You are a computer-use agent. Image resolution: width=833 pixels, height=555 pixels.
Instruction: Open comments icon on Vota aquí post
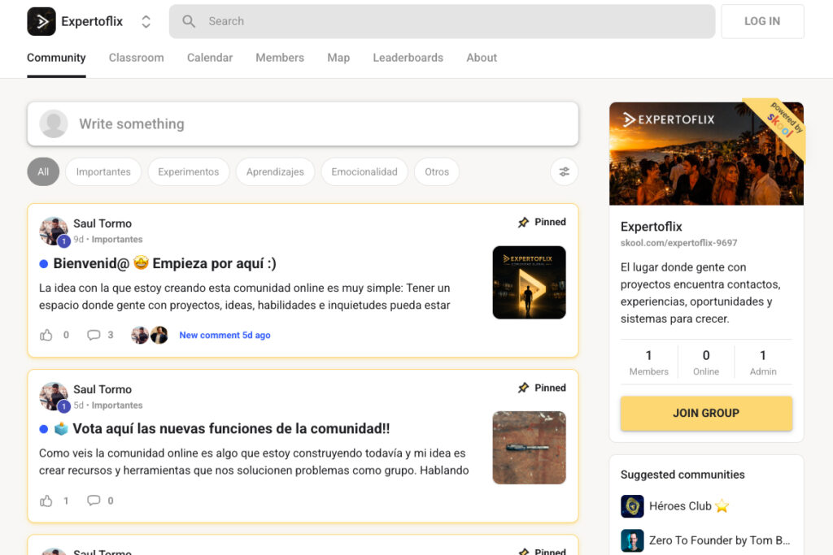click(x=94, y=501)
